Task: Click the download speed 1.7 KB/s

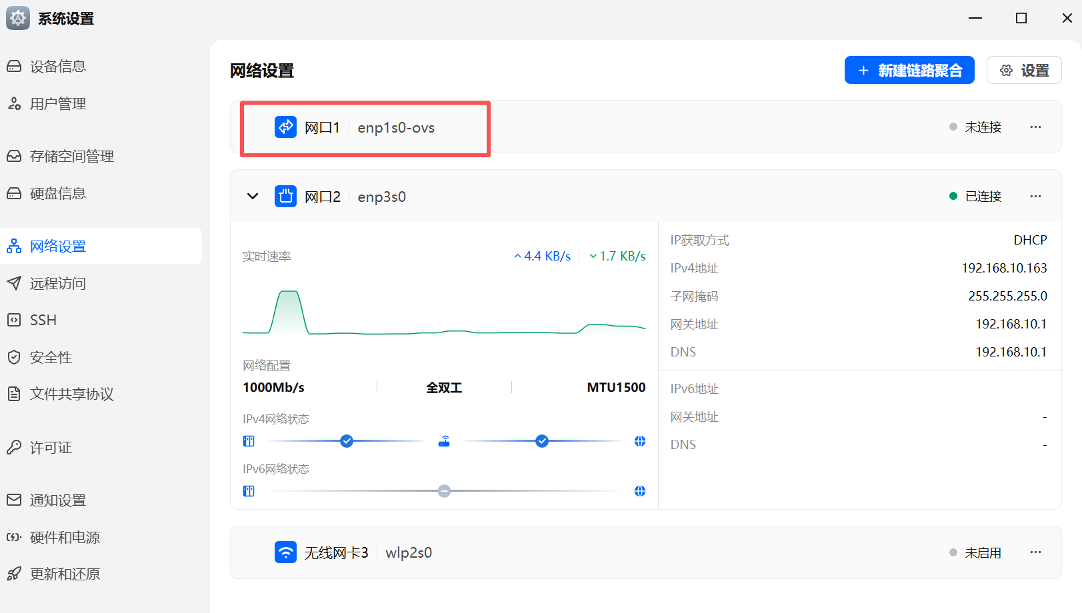Action: click(x=617, y=256)
